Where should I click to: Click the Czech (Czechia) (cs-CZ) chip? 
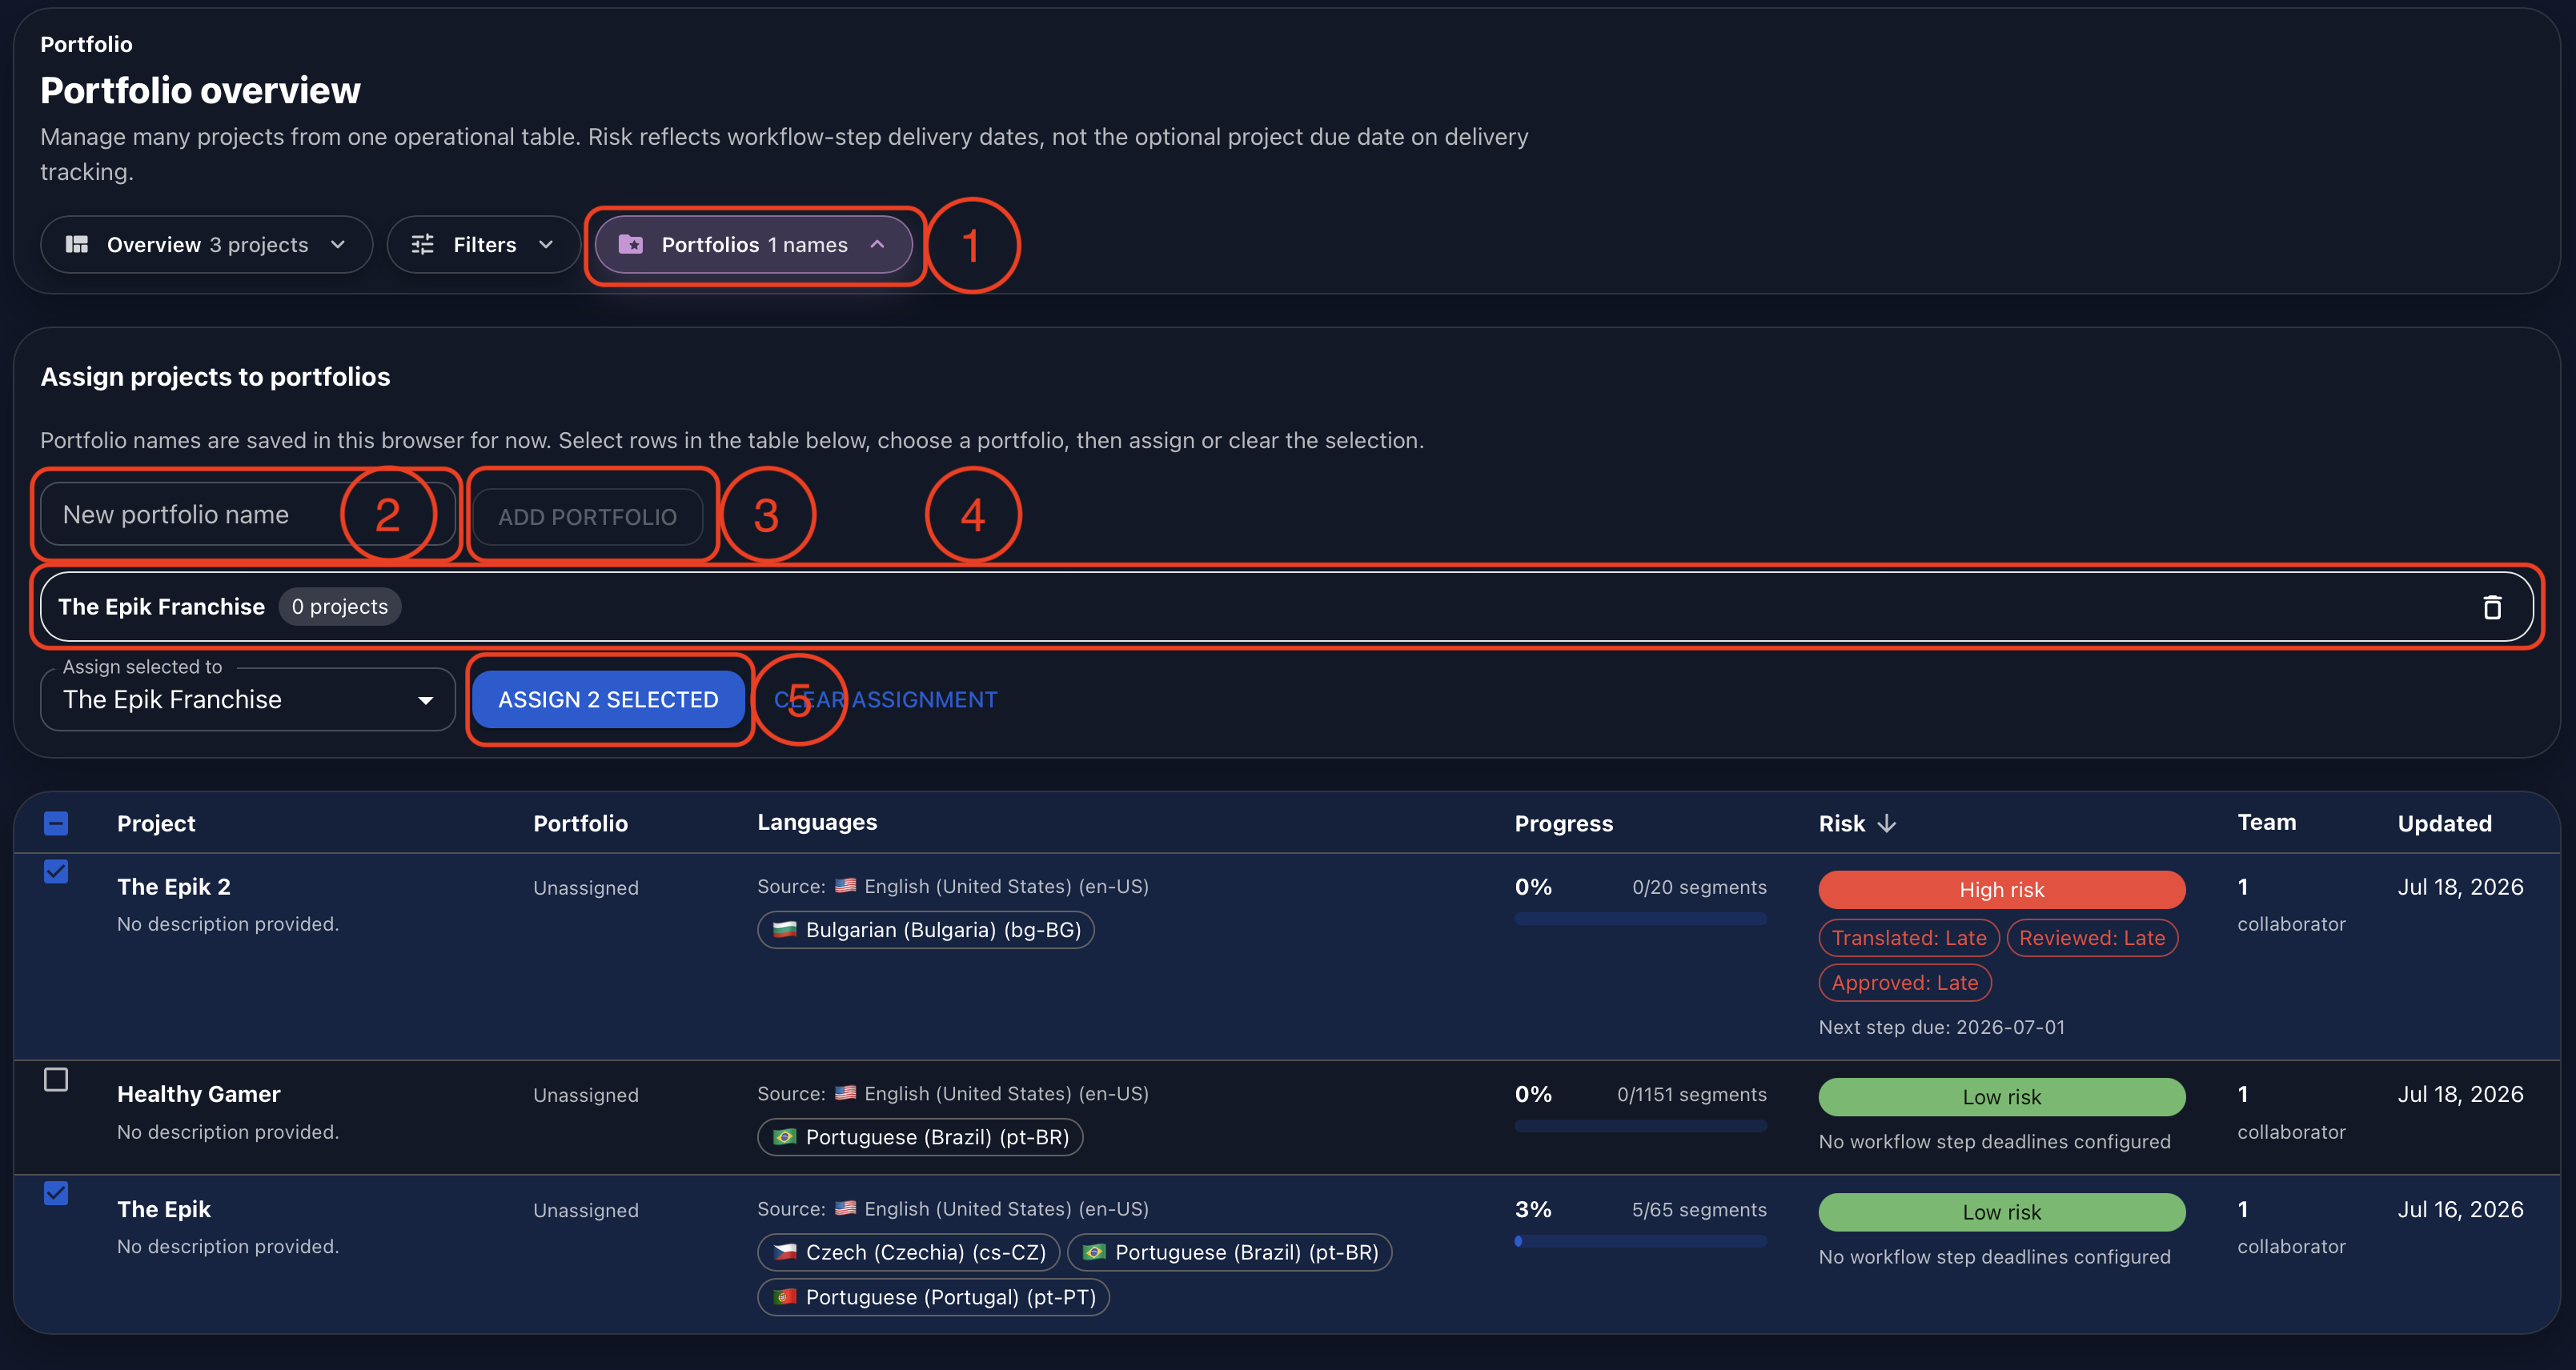click(908, 1253)
